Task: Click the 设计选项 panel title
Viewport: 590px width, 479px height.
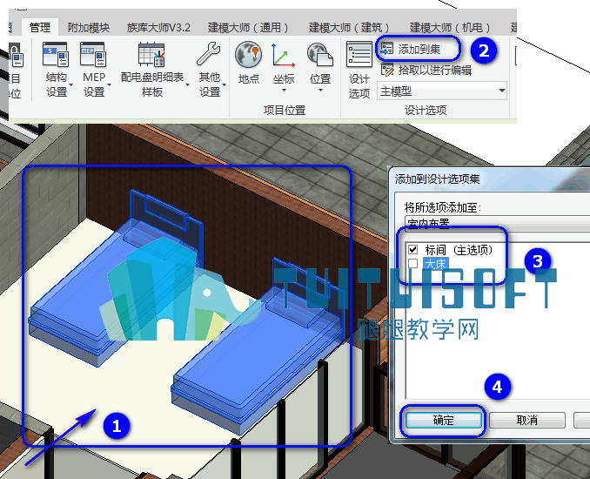Action: (426, 110)
